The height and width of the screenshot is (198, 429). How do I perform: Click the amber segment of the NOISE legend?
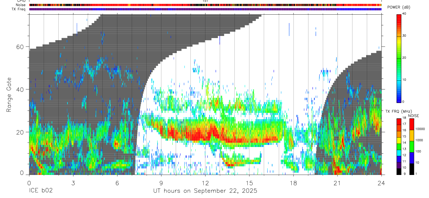tap(412, 135)
